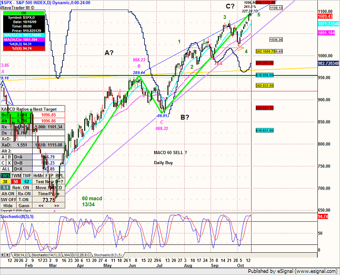
Task: Click the Gann button
Action: (x=24, y=206)
